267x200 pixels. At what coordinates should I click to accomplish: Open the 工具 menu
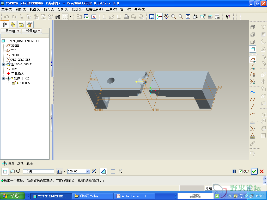click(112, 9)
